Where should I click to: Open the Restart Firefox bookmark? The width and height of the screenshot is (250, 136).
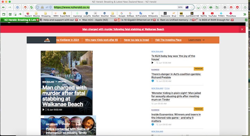28,15
